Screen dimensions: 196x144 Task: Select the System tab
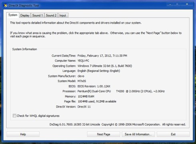pos(13,15)
